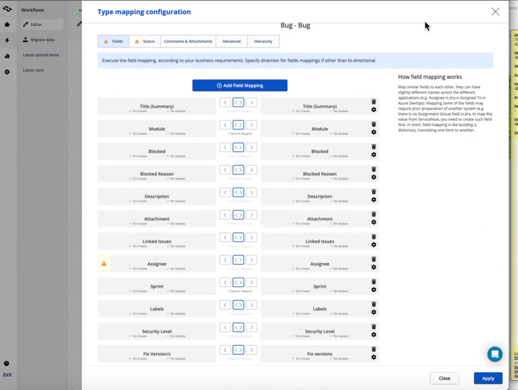Open Latest runs
This screenshot has height=390, width=518.
pyautogui.click(x=33, y=70)
